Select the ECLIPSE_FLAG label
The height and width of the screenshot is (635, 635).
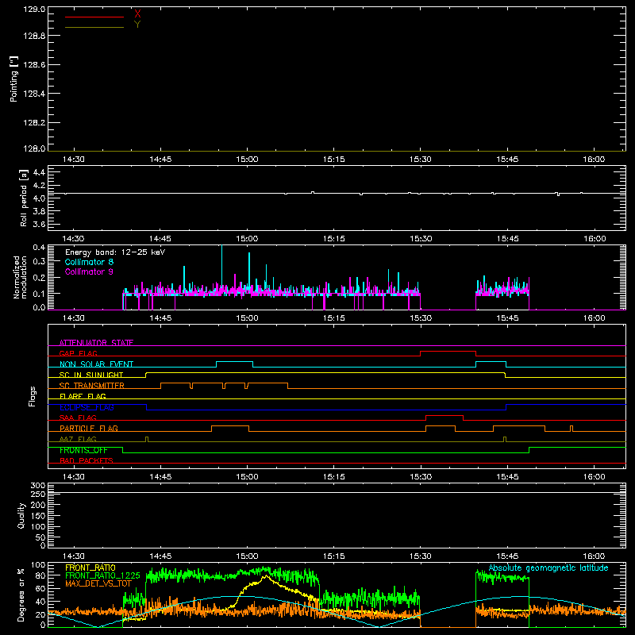tap(87, 407)
